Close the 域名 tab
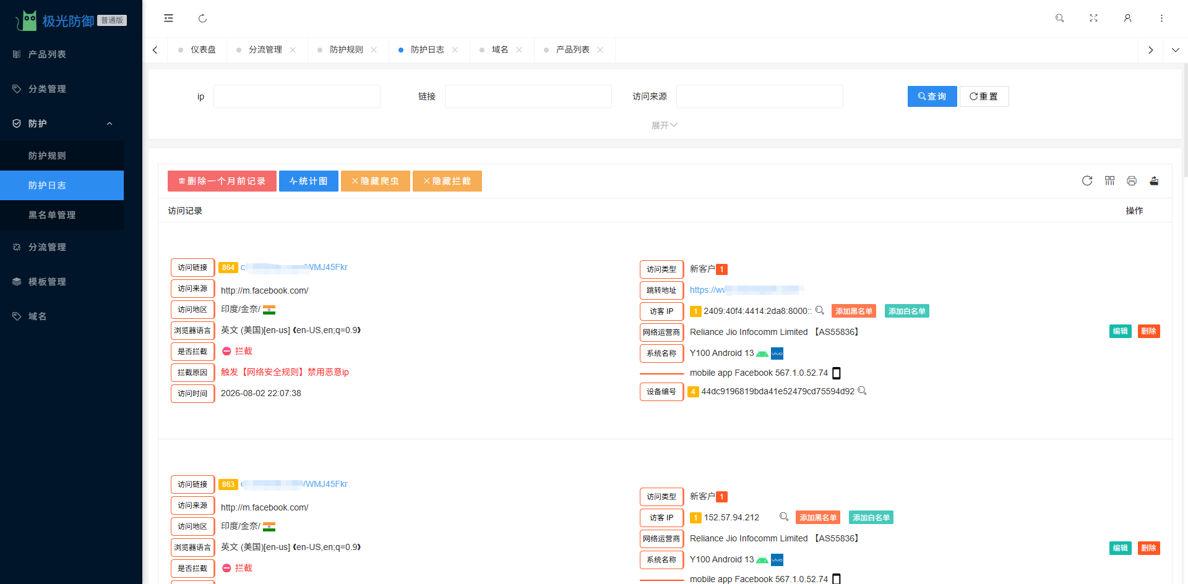Image resolution: width=1188 pixels, height=584 pixels. 519,50
